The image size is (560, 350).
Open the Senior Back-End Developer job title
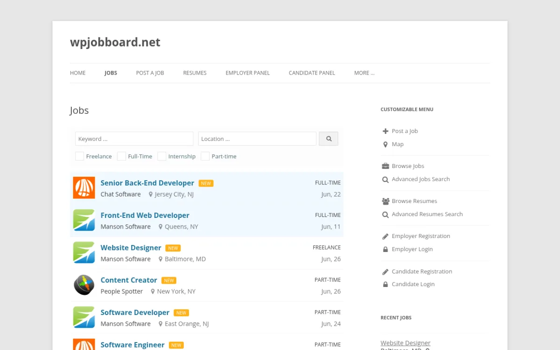click(x=147, y=183)
